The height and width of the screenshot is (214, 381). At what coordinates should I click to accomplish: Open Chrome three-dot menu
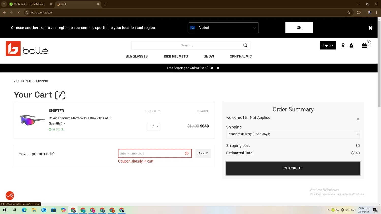tap(377, 12)
